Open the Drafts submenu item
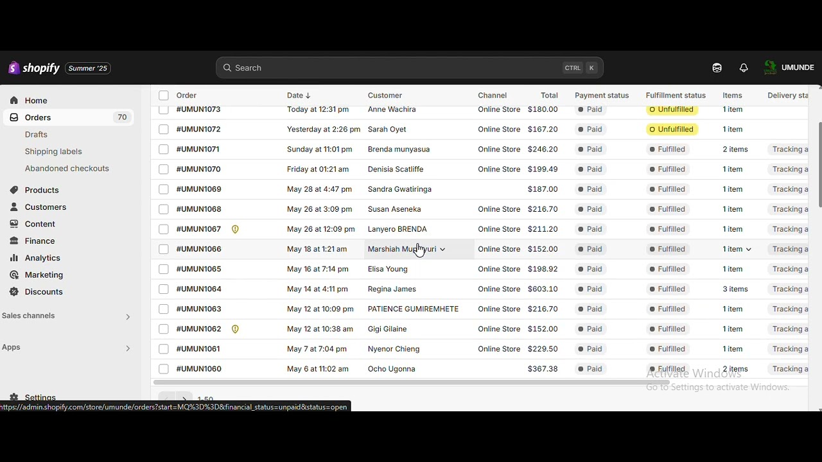822x462 pixels. coord(36,135)
